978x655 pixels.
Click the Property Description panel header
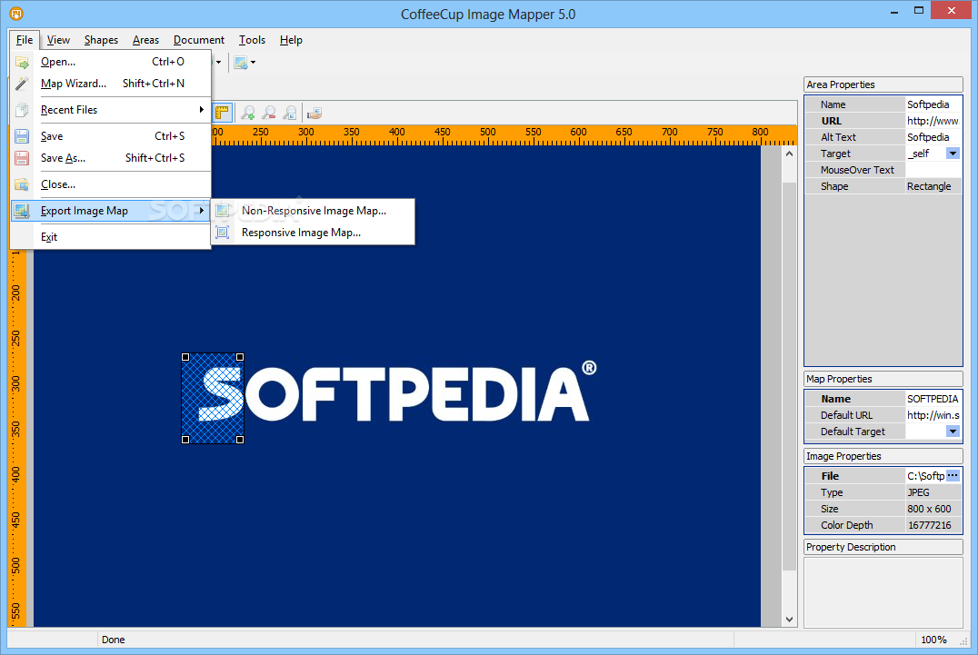coord(883,547)
